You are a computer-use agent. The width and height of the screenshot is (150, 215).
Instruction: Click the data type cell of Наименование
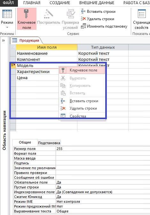(x=103, y=53)
